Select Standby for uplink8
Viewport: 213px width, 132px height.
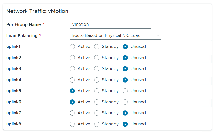[97, 124]
